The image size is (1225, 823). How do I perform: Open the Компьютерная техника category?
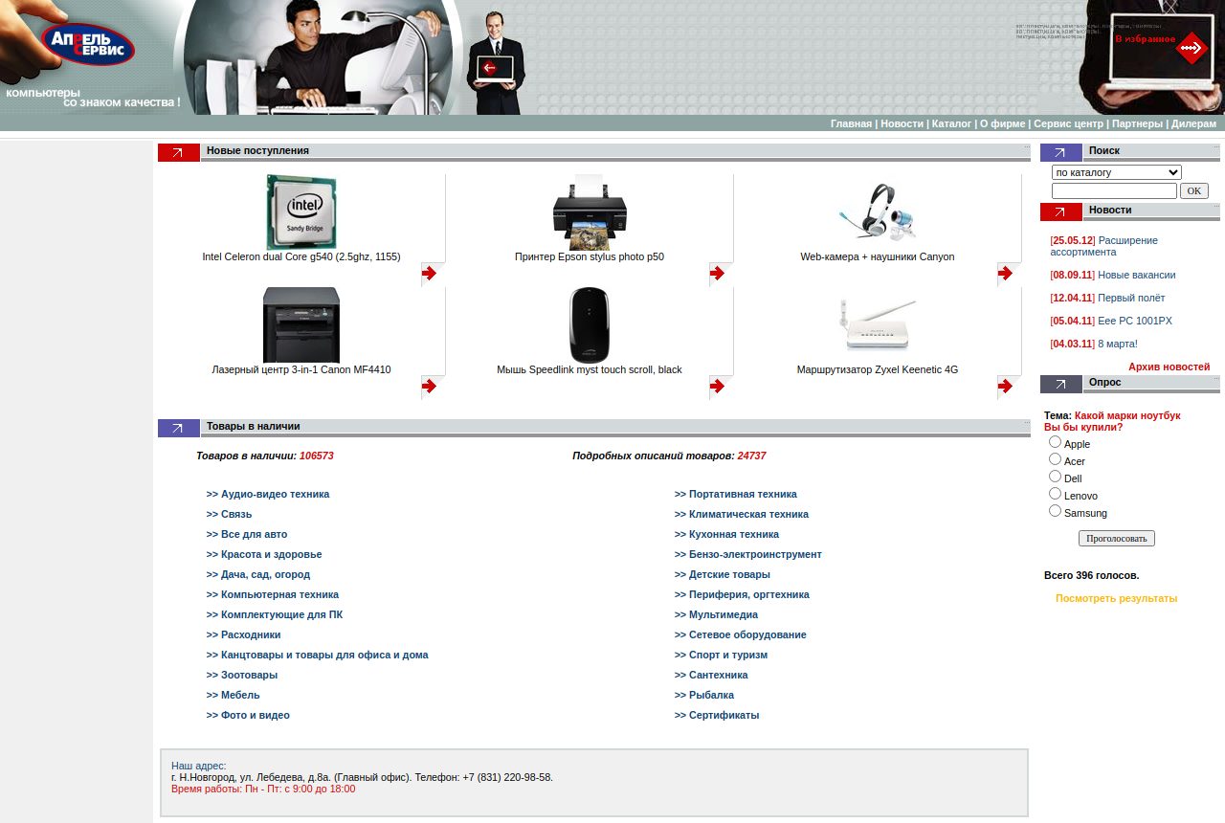(273, 594)
